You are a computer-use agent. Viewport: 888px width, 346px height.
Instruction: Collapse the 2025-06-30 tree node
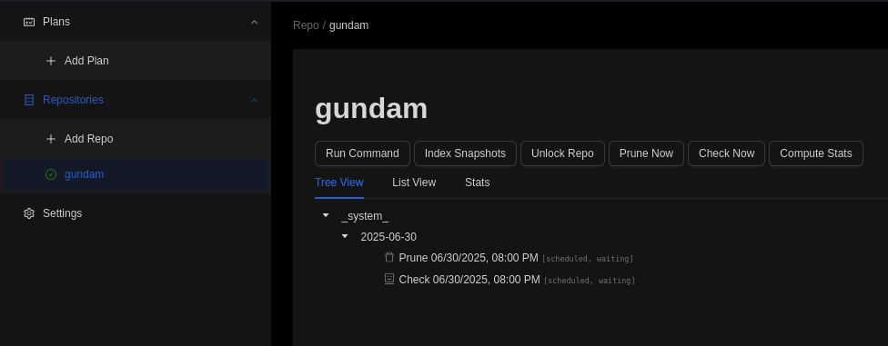coord(345,236)
